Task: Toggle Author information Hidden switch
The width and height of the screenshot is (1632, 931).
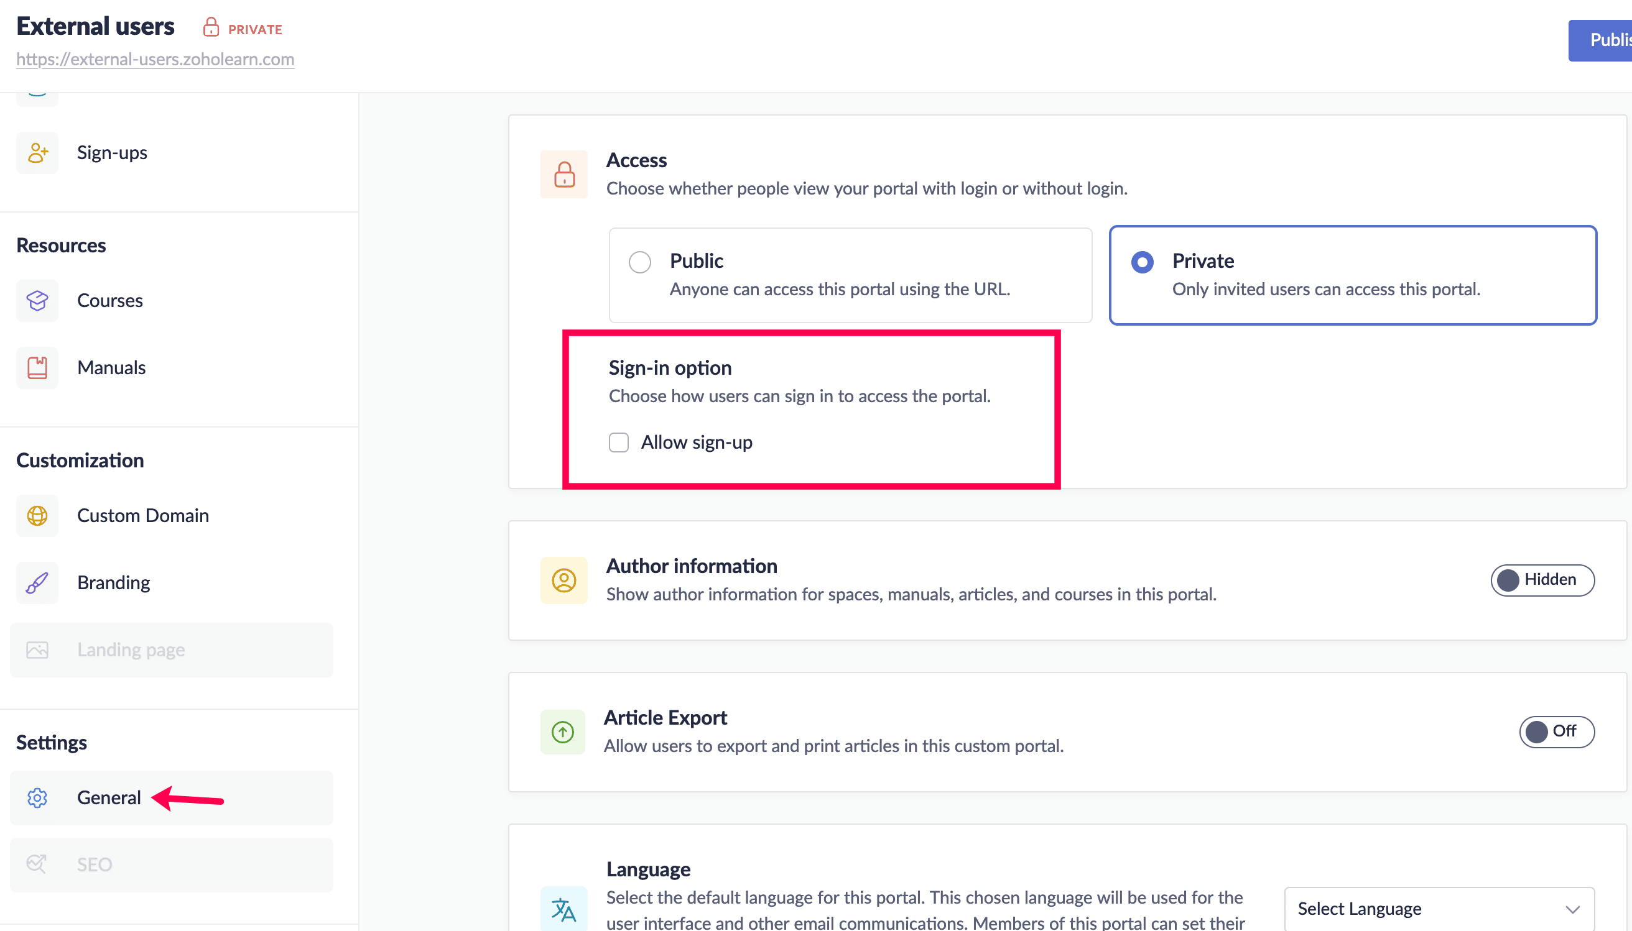Action: coord(1542,580)
